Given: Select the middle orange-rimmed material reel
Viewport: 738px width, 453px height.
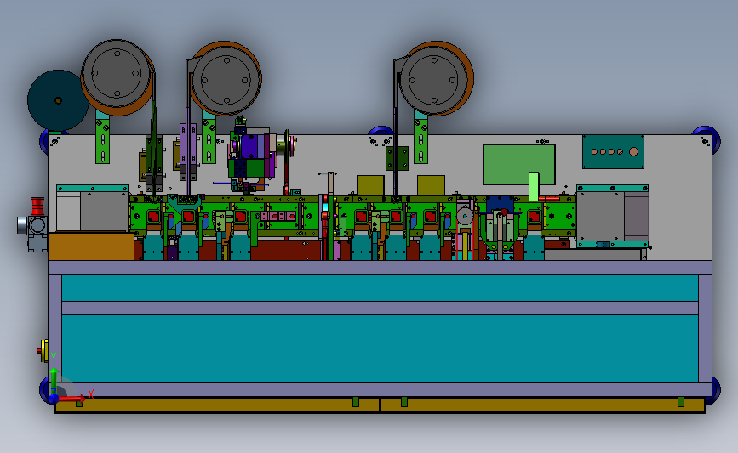Looking at the screenshot, I should tap(226, 79).
